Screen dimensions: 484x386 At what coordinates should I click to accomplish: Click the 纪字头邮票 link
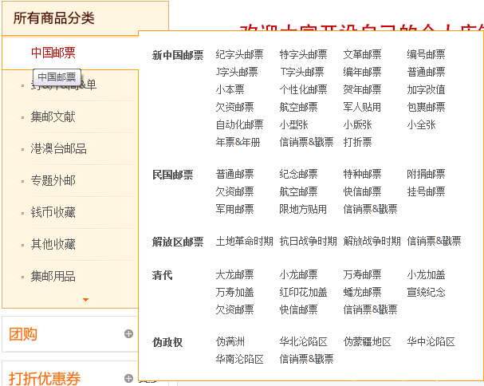tap(239, 55)
